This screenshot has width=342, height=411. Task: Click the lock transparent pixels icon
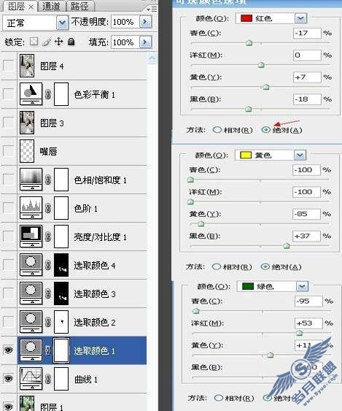tap(34, 42)
